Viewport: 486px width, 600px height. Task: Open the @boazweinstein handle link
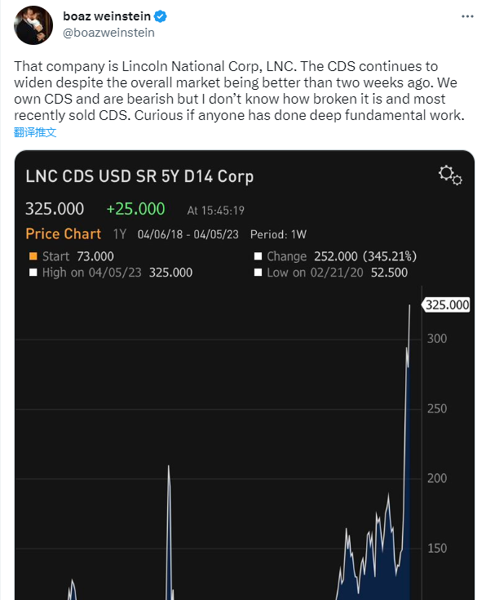click(x=108, y=33)
